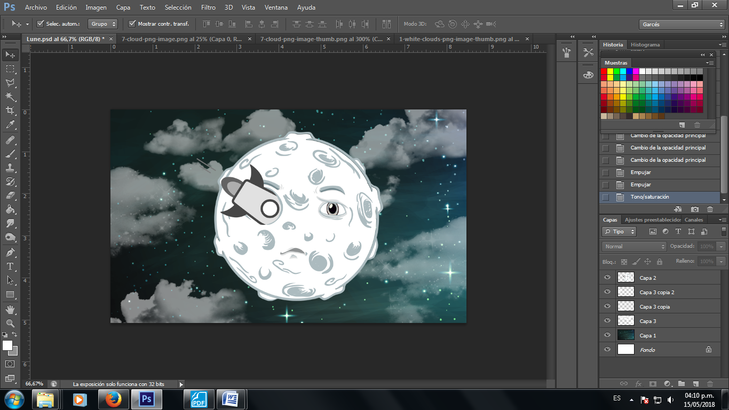This screenshot has width=729, height=410.
Task: Click zoom percentage field 66,67%
Action: coord(35,384)
